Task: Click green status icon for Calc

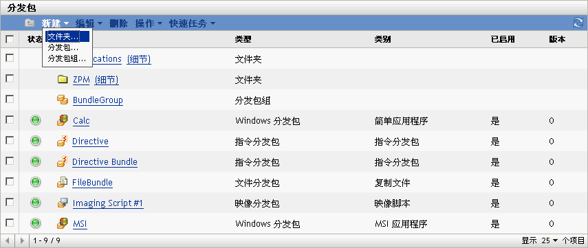Action: coord(35,120)
